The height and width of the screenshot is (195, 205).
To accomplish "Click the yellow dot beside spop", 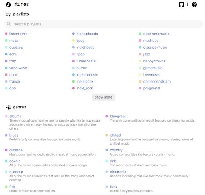I will click(73, 41).
